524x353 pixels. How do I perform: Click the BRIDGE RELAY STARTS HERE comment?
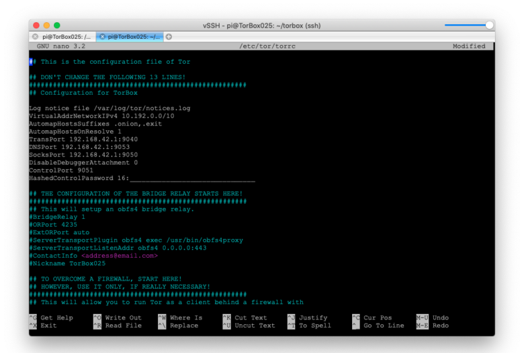[x=136, y=194]
